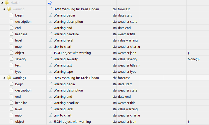Image resolution: width=209 pixels, height=125 pixels.
Task: Click the warning1 folder icon
Action: point(9,77)
